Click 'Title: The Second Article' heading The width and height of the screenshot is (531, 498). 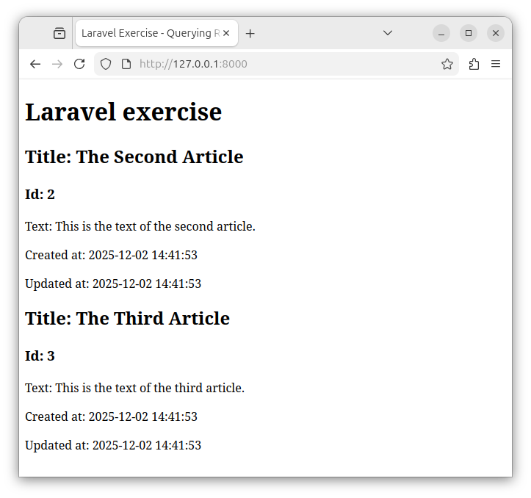point(134,157)
